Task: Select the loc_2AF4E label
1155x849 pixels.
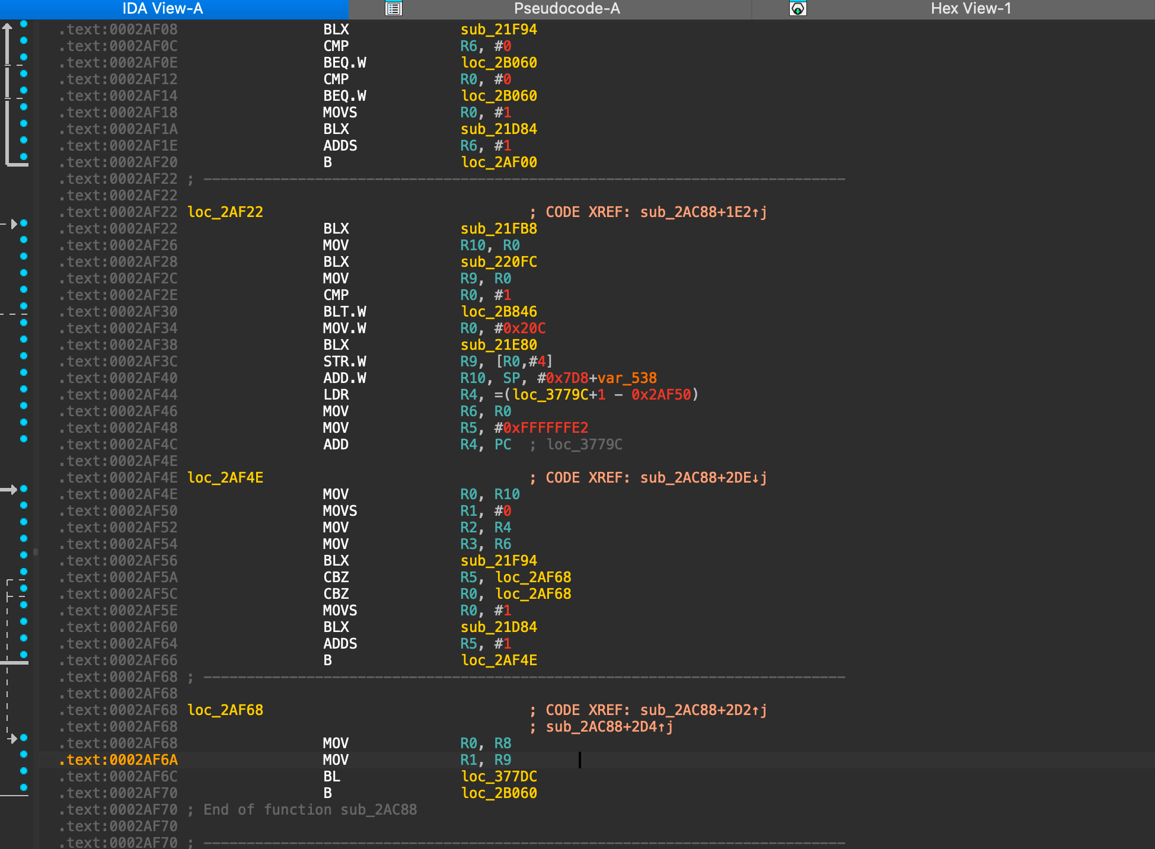Action: 225,477
